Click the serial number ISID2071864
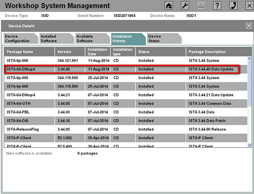Screen dimensions: 254x194 click(x=124, y=16)
